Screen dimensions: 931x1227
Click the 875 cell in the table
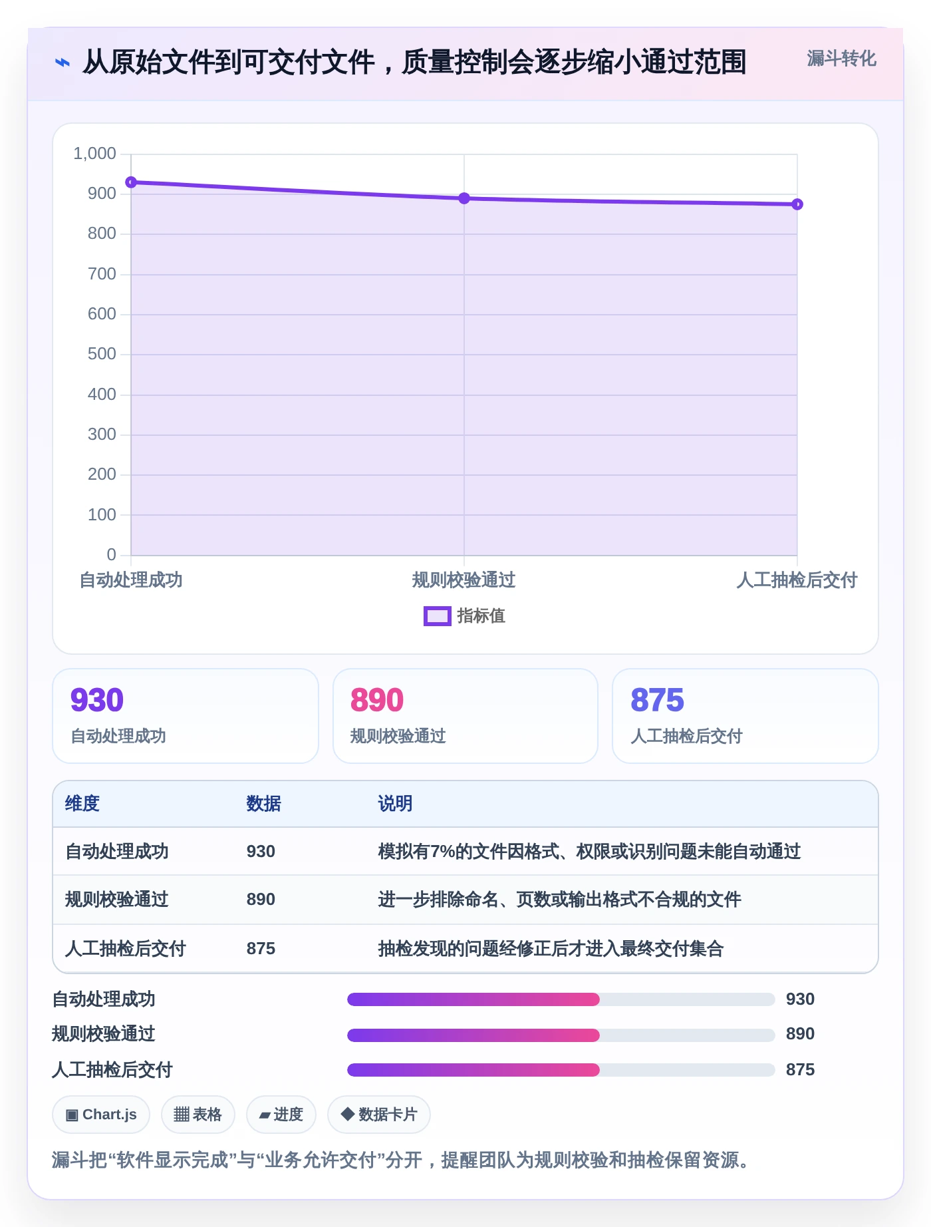(x=261, y=949)
